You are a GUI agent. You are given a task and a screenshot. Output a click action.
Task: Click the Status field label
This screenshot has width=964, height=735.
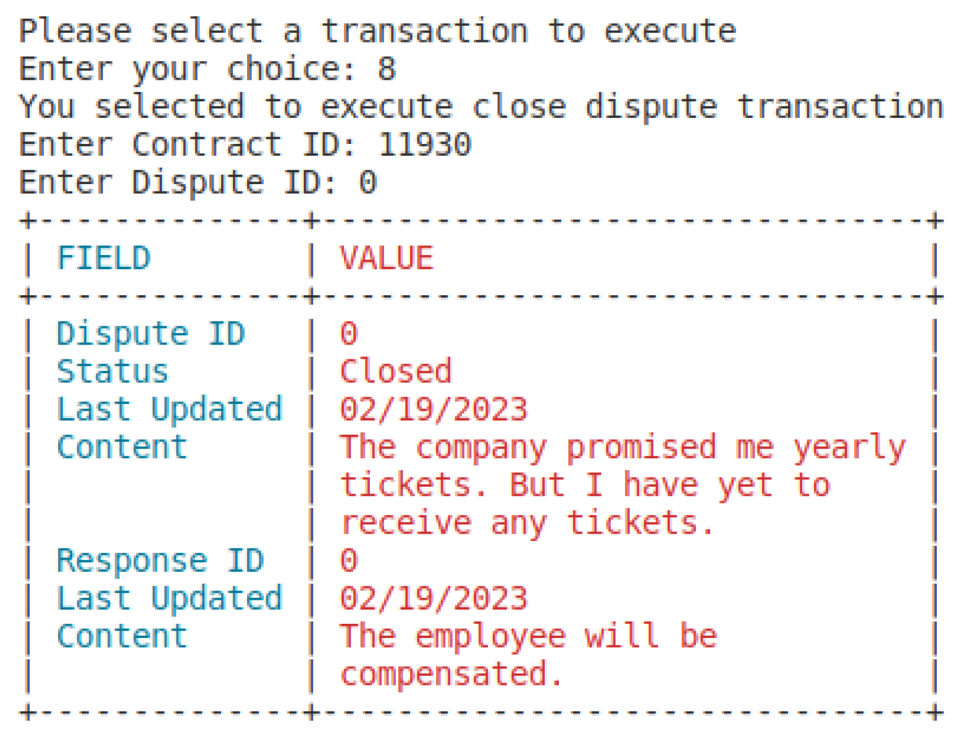pos(112,372)
